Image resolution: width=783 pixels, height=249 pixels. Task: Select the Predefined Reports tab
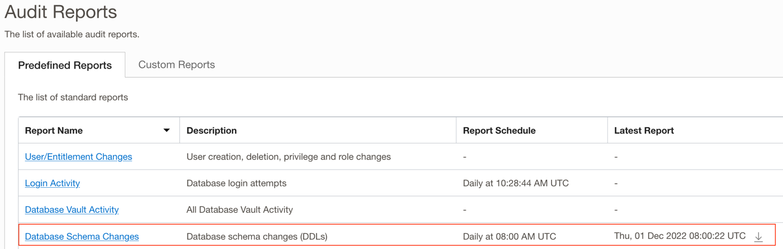[x=65, y=65]
